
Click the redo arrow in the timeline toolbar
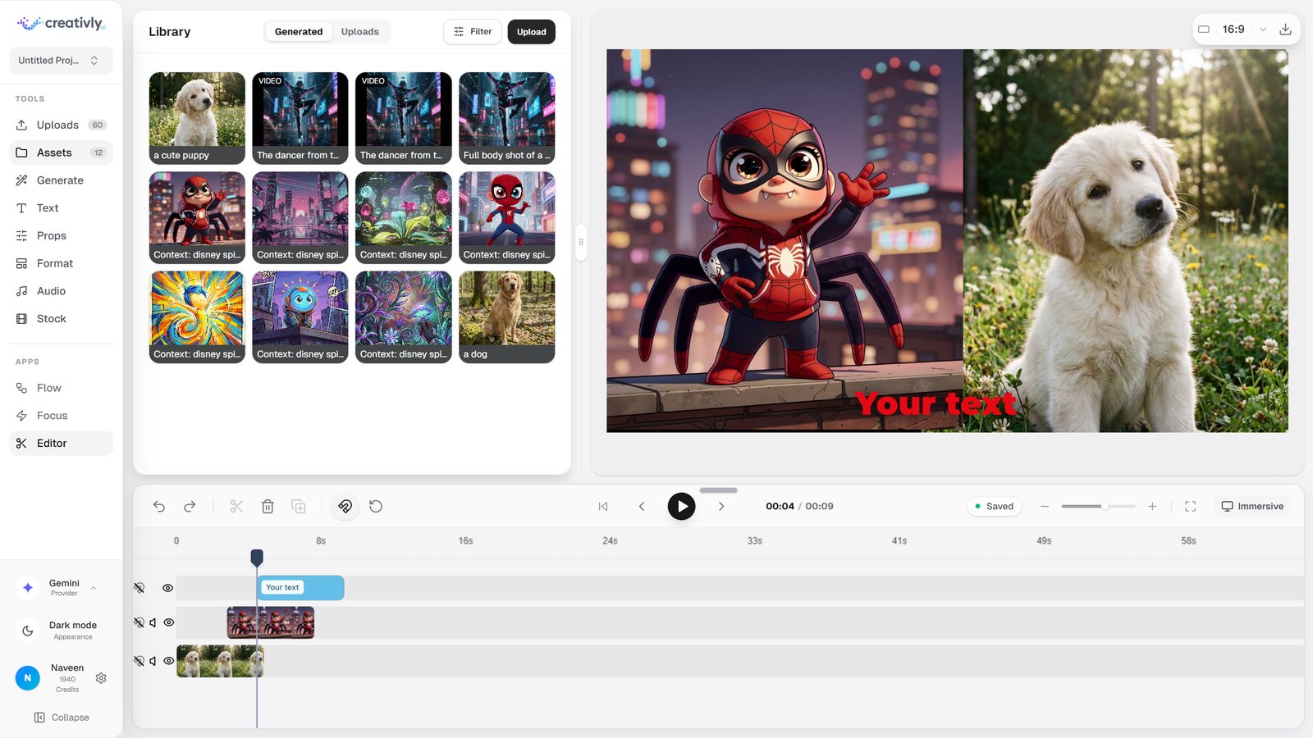(190, 507)
